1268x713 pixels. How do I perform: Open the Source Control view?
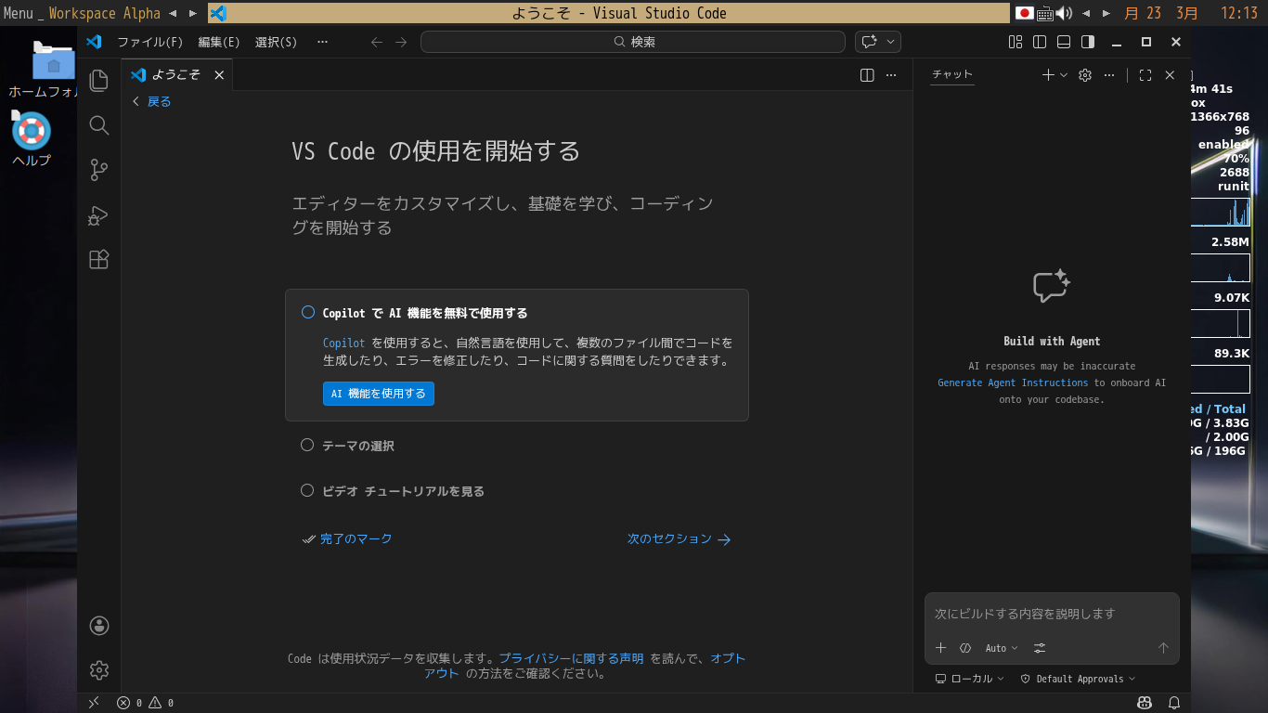[99, 170]
